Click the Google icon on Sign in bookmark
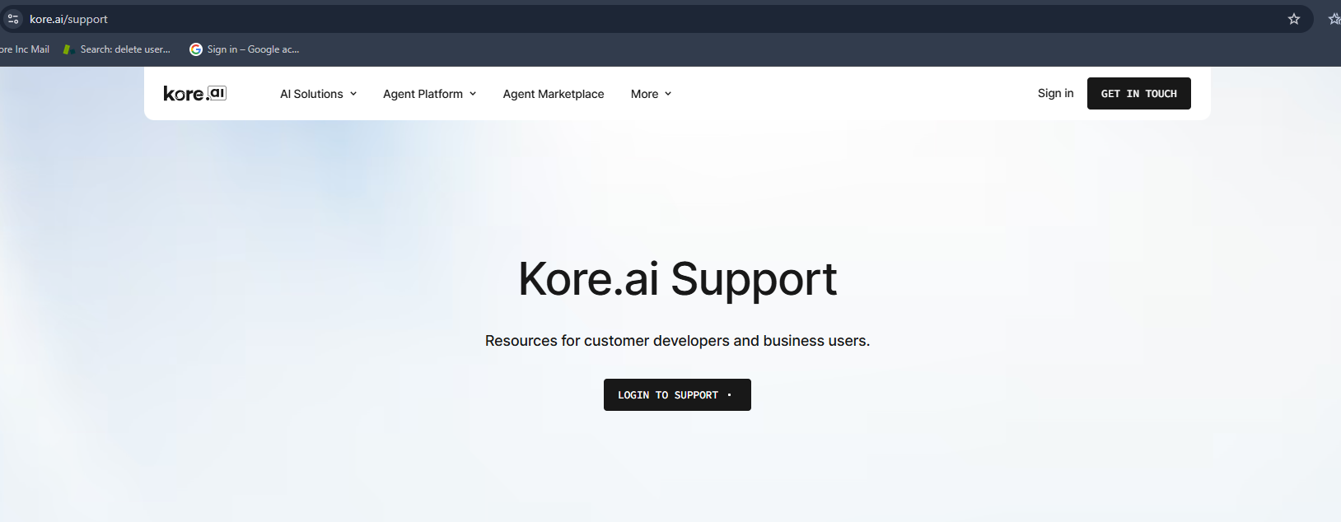 [196, 49]
